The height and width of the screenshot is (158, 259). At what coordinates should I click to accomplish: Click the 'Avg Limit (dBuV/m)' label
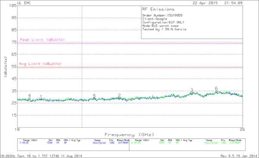(x=40, y=64)
